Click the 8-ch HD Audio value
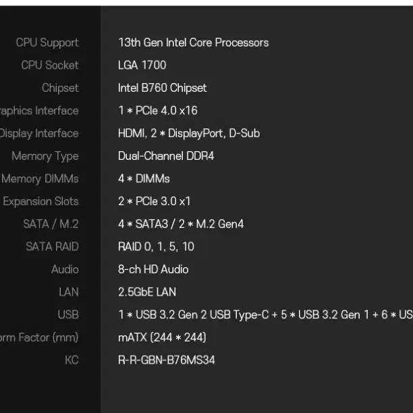 tap(153, 269)
